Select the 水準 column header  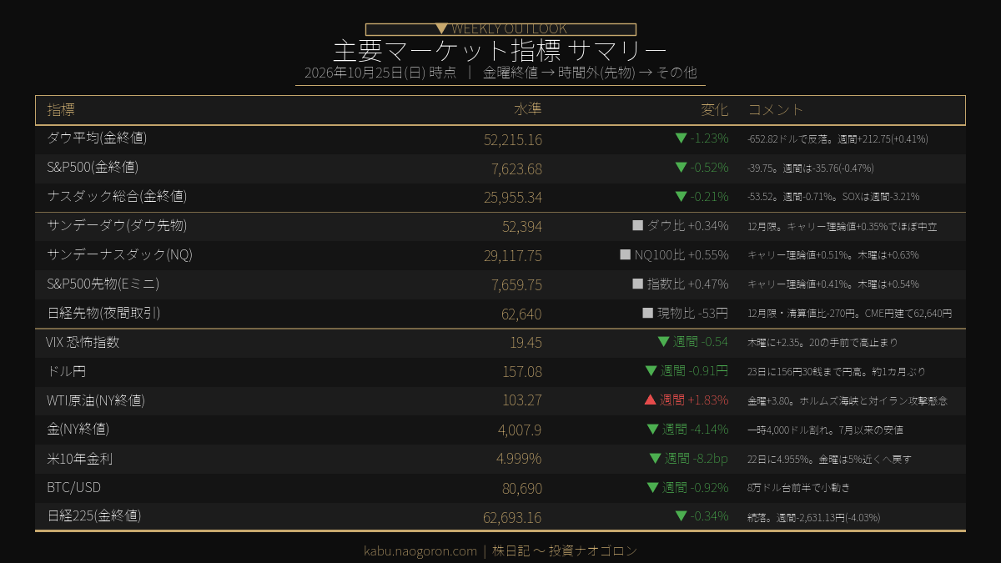528,110
